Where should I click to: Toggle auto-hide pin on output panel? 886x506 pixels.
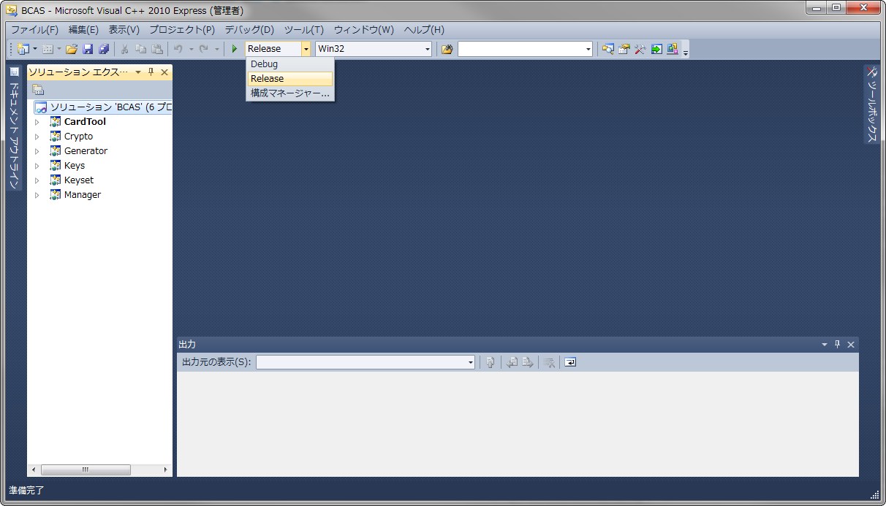[x=838, y=344]
